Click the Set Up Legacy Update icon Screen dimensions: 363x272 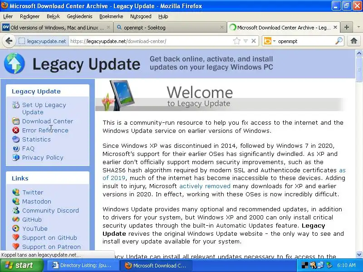(x=16, y=105)
